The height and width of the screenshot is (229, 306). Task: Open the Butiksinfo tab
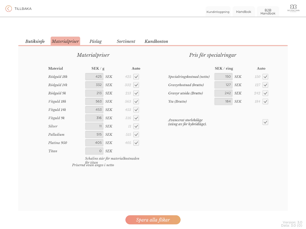35,41
